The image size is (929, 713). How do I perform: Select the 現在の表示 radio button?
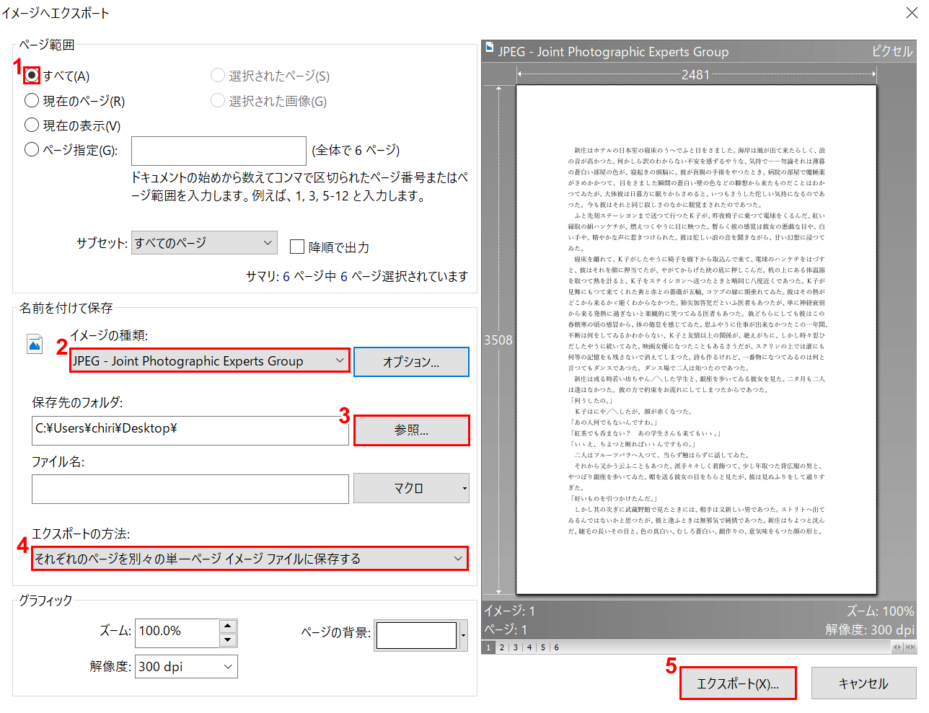[32, 125]
